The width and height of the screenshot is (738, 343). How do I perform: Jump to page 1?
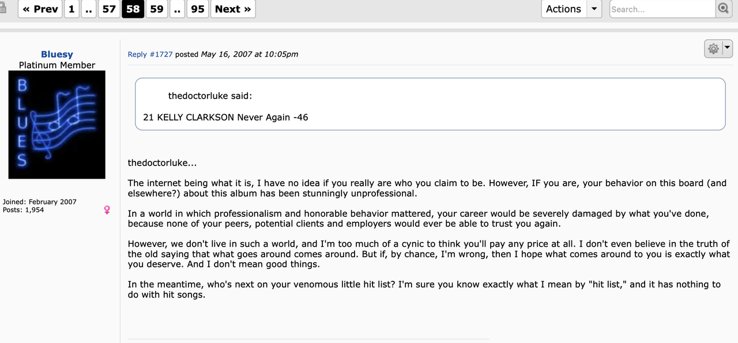point(71,9)
